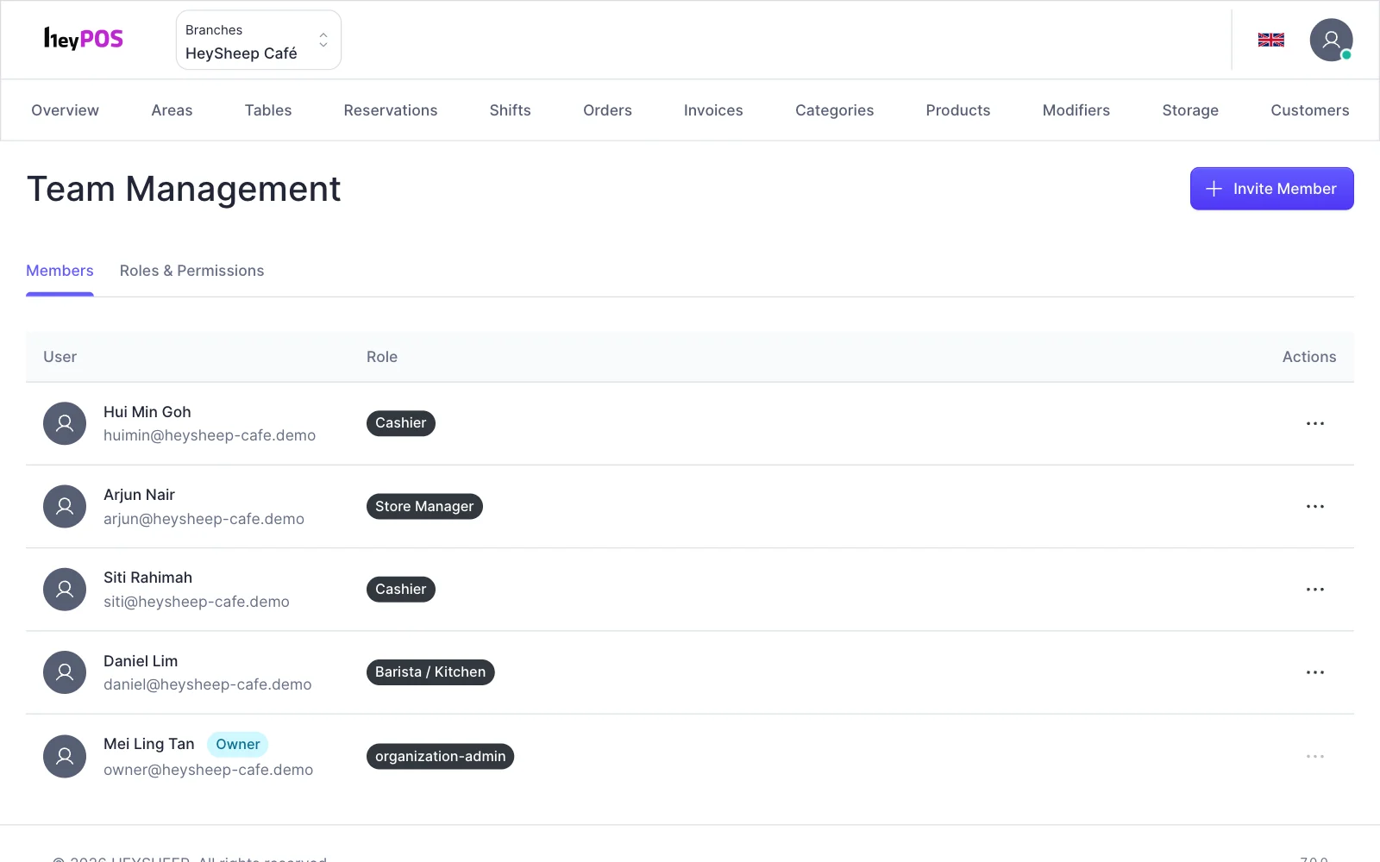This screenshot has width=1380, height=862.
Task: Open the Shifts page
Action: [x=510, y=110]
